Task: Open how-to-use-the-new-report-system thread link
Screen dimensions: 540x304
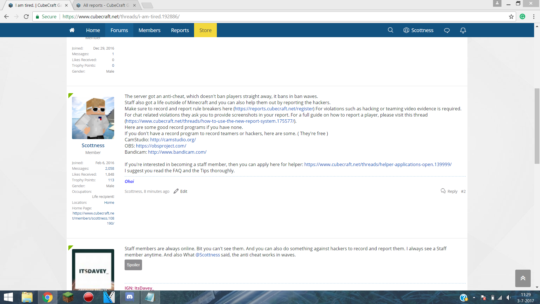Action: pos(210,121)
